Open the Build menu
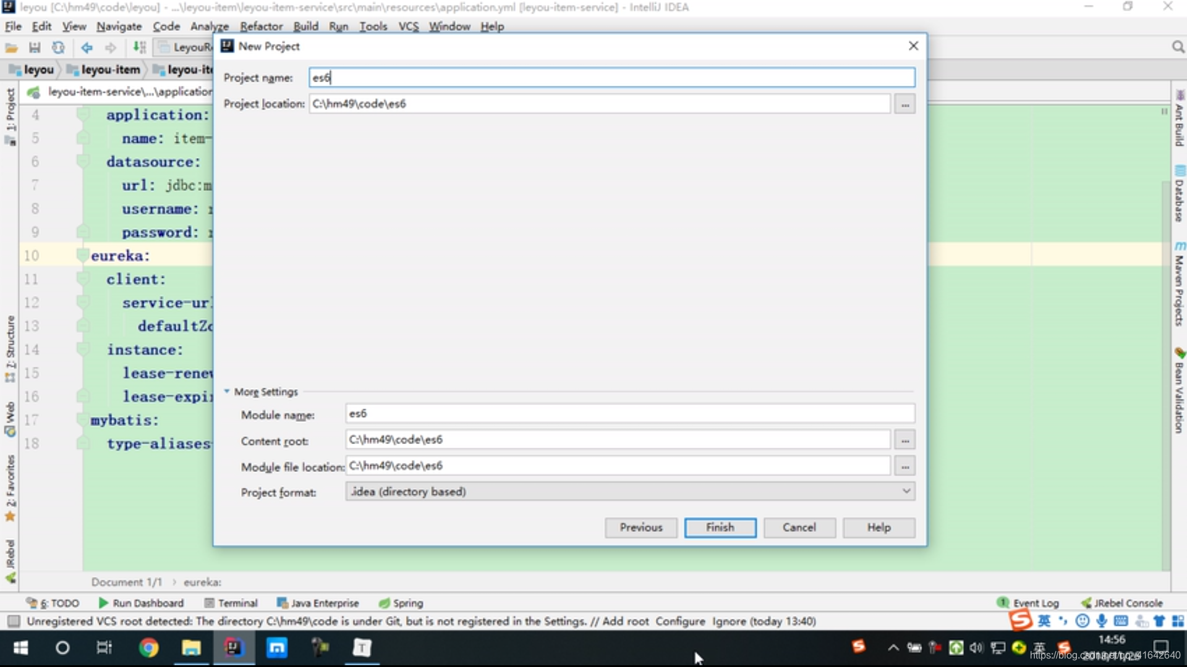 (305, 27)
